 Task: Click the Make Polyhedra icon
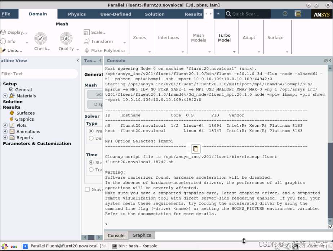click(87, 51)
